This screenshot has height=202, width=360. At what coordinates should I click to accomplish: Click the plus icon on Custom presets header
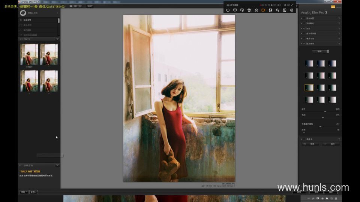(x=57, y=39)
